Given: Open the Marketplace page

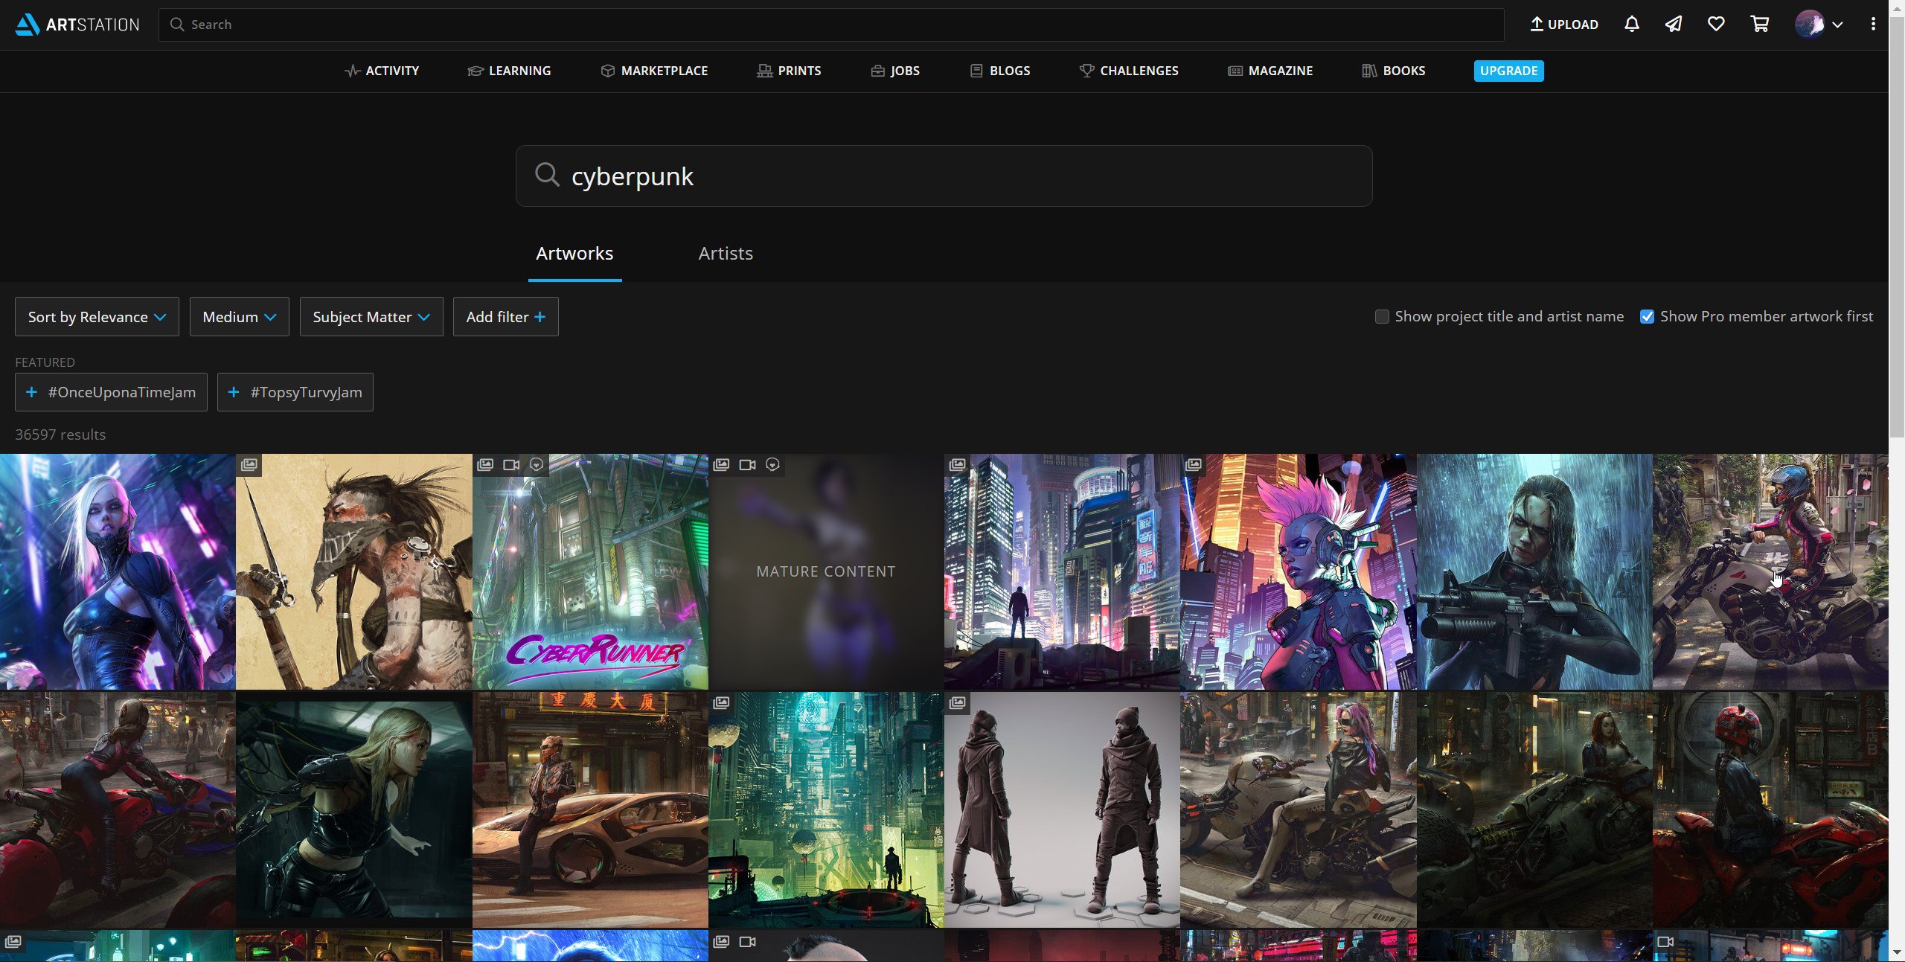Looking at the screenshot, I should (654, 71).
